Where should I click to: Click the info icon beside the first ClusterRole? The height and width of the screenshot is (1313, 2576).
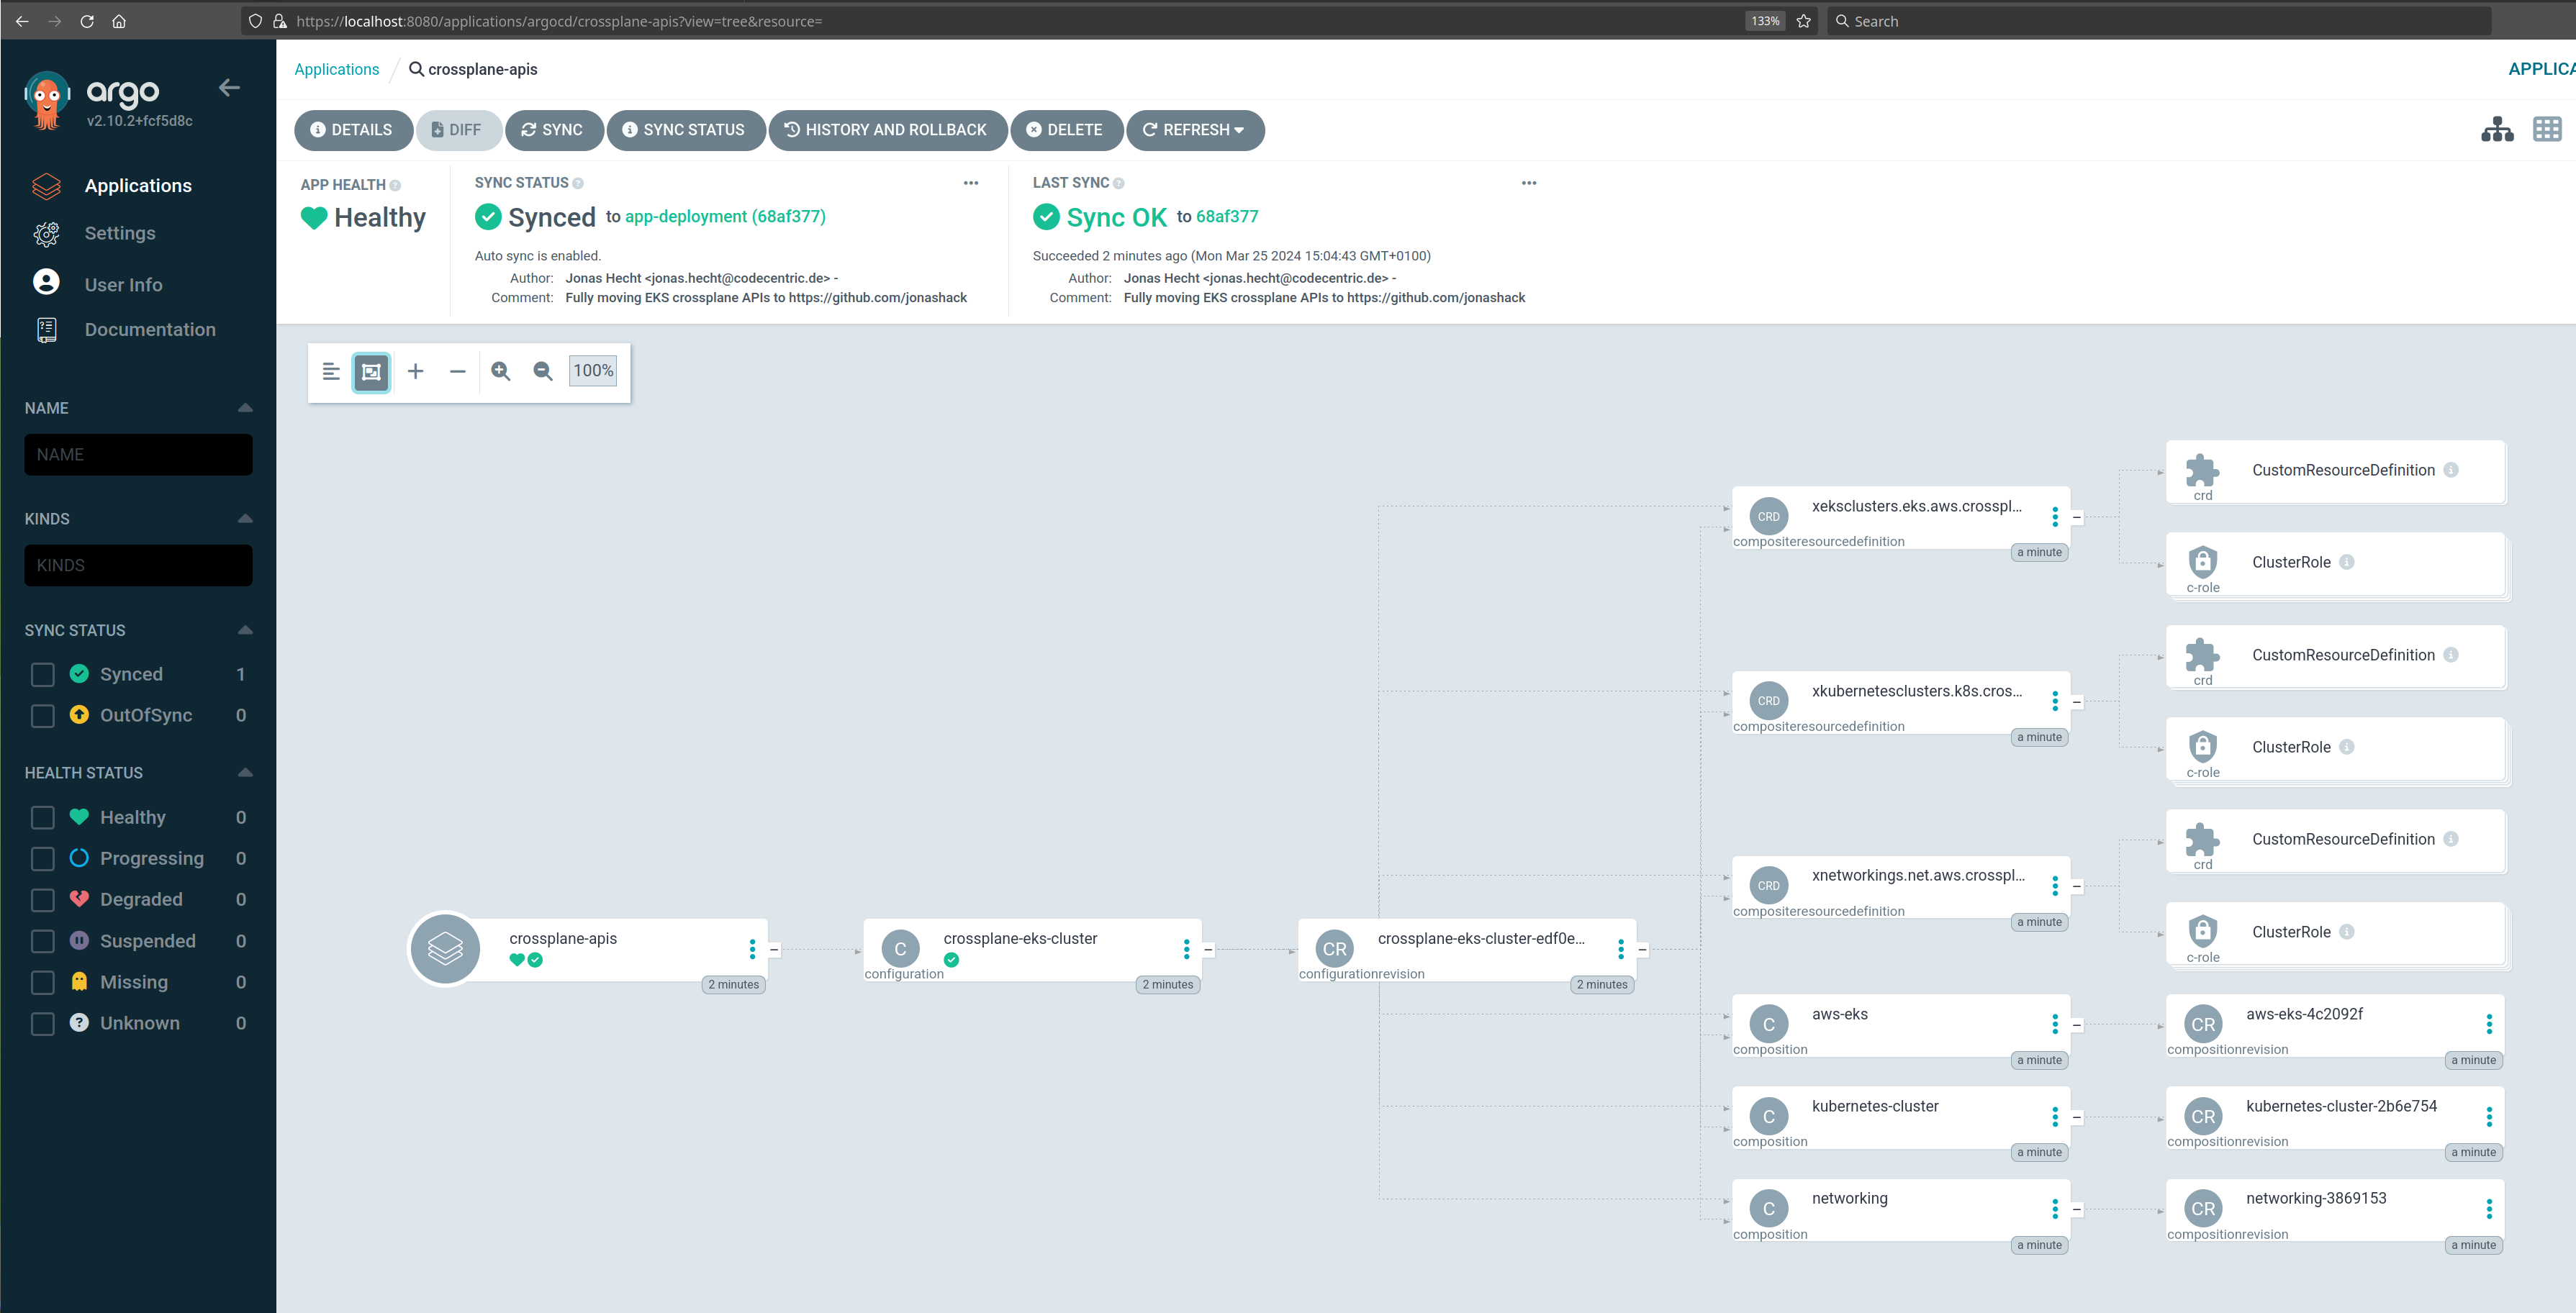[x=2346, y=563]
